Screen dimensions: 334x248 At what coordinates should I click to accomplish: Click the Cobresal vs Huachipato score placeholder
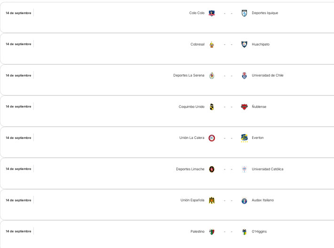pos(228,44)
